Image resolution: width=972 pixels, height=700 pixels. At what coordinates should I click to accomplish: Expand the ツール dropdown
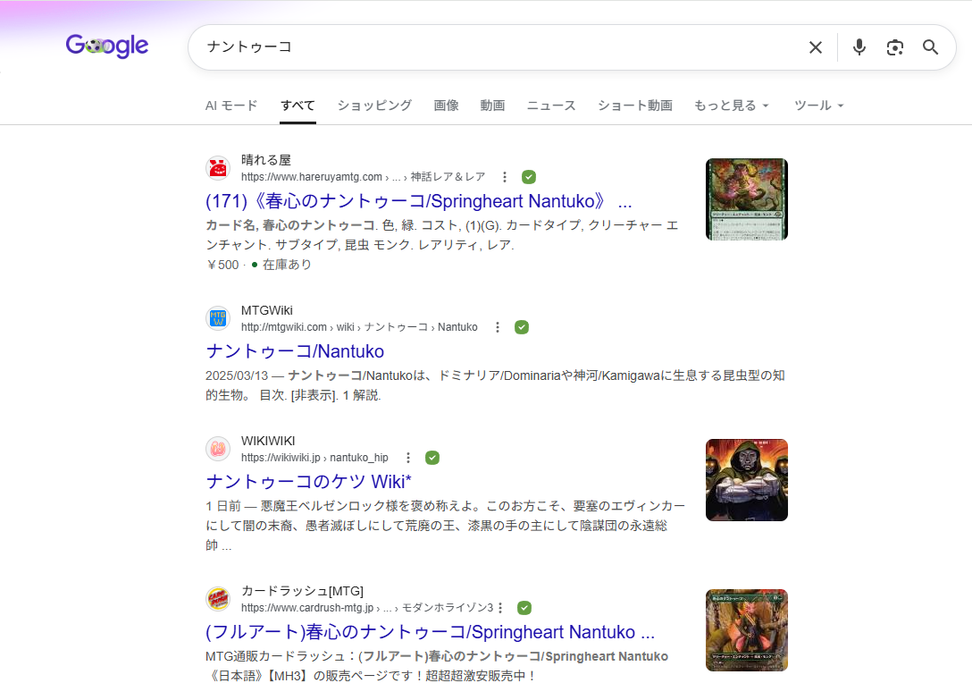tap(819, 105)
